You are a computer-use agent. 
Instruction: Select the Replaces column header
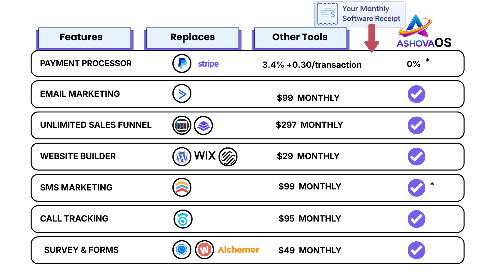click(192, 38)
